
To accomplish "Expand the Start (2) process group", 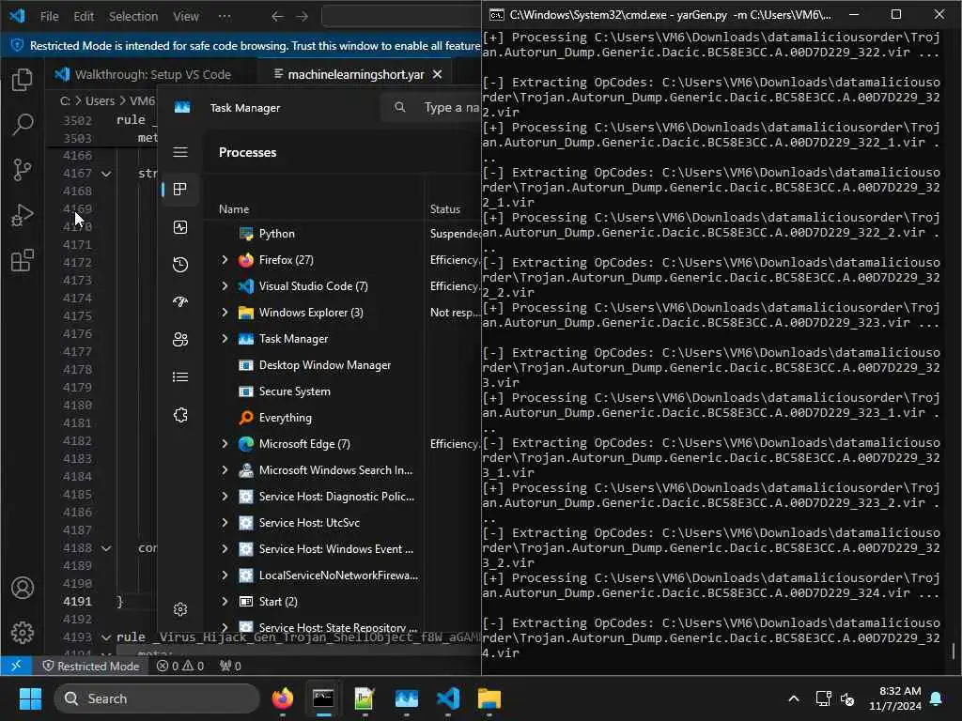I will pos(225,602).
